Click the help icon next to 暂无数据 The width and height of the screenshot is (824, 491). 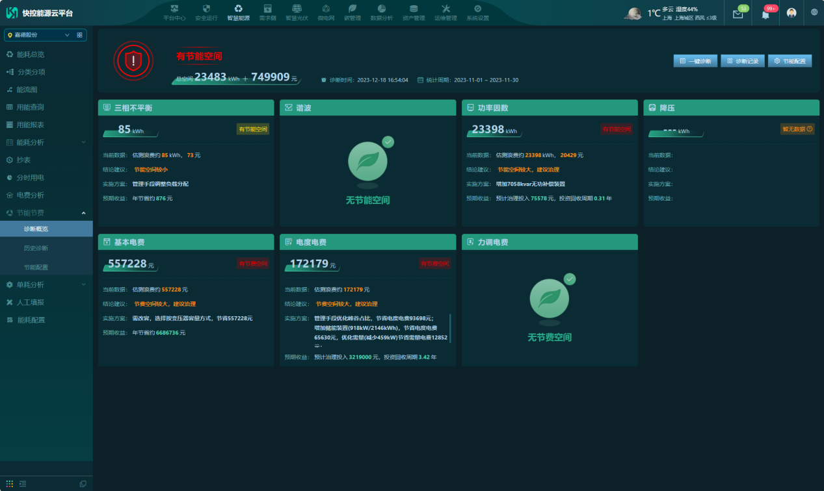[x=810, y=129]
